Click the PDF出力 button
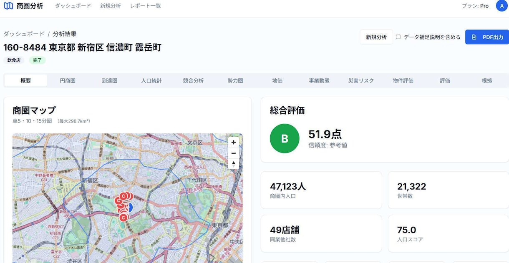The width and height of the screenshot is (509, 263). point(487,37)
